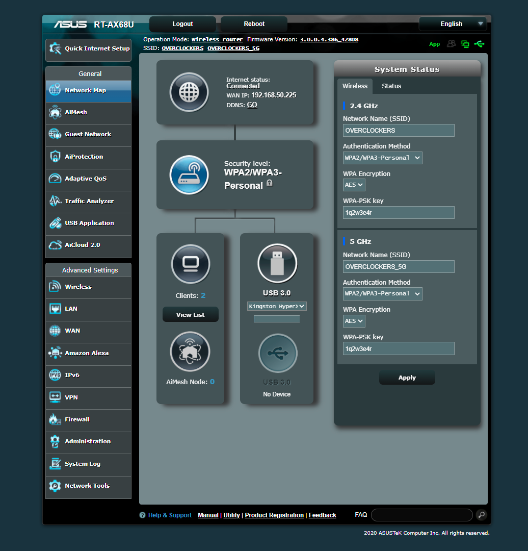Open the 2.4 GHz Authentication Method dropdown
The image size is (528, 551).
pyautogui.click(x=382, y=158)
